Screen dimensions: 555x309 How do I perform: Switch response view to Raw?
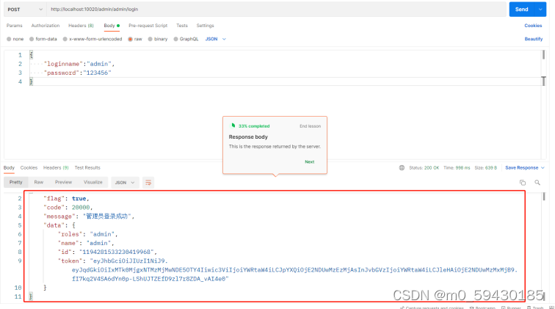pos(39,182)
